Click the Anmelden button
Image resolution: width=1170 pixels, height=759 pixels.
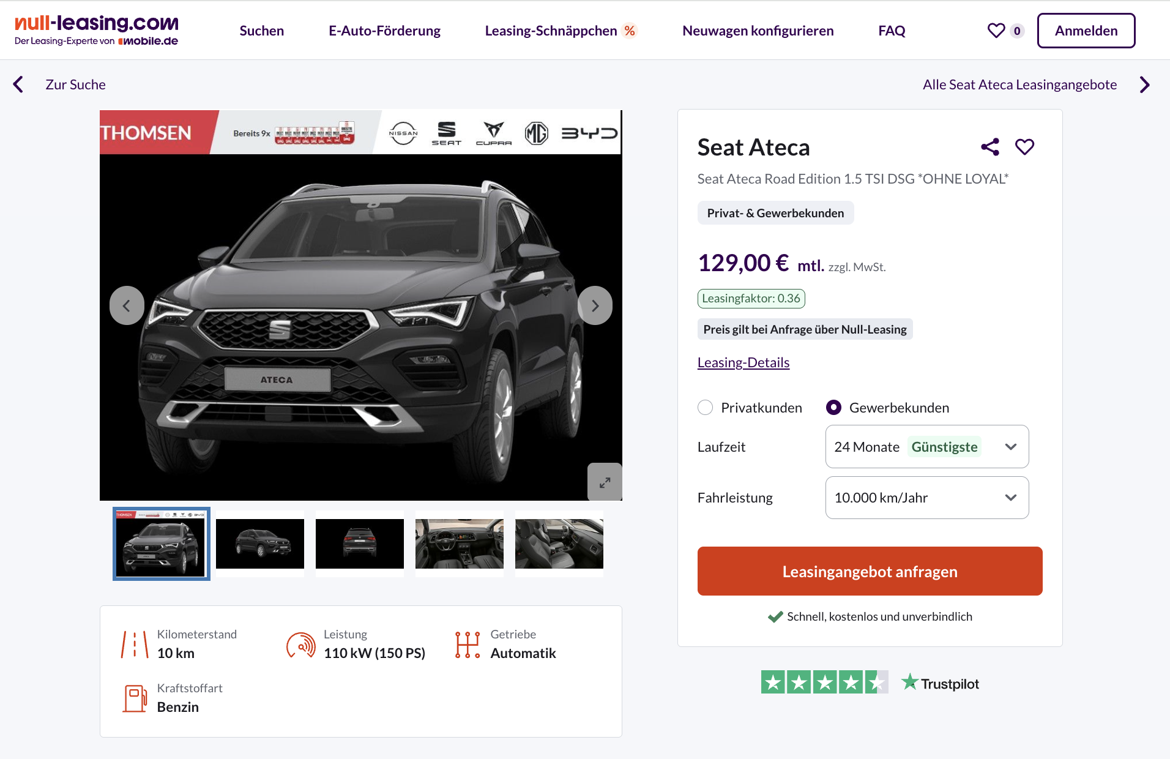pyautogui.click(x=1086, y=31)
